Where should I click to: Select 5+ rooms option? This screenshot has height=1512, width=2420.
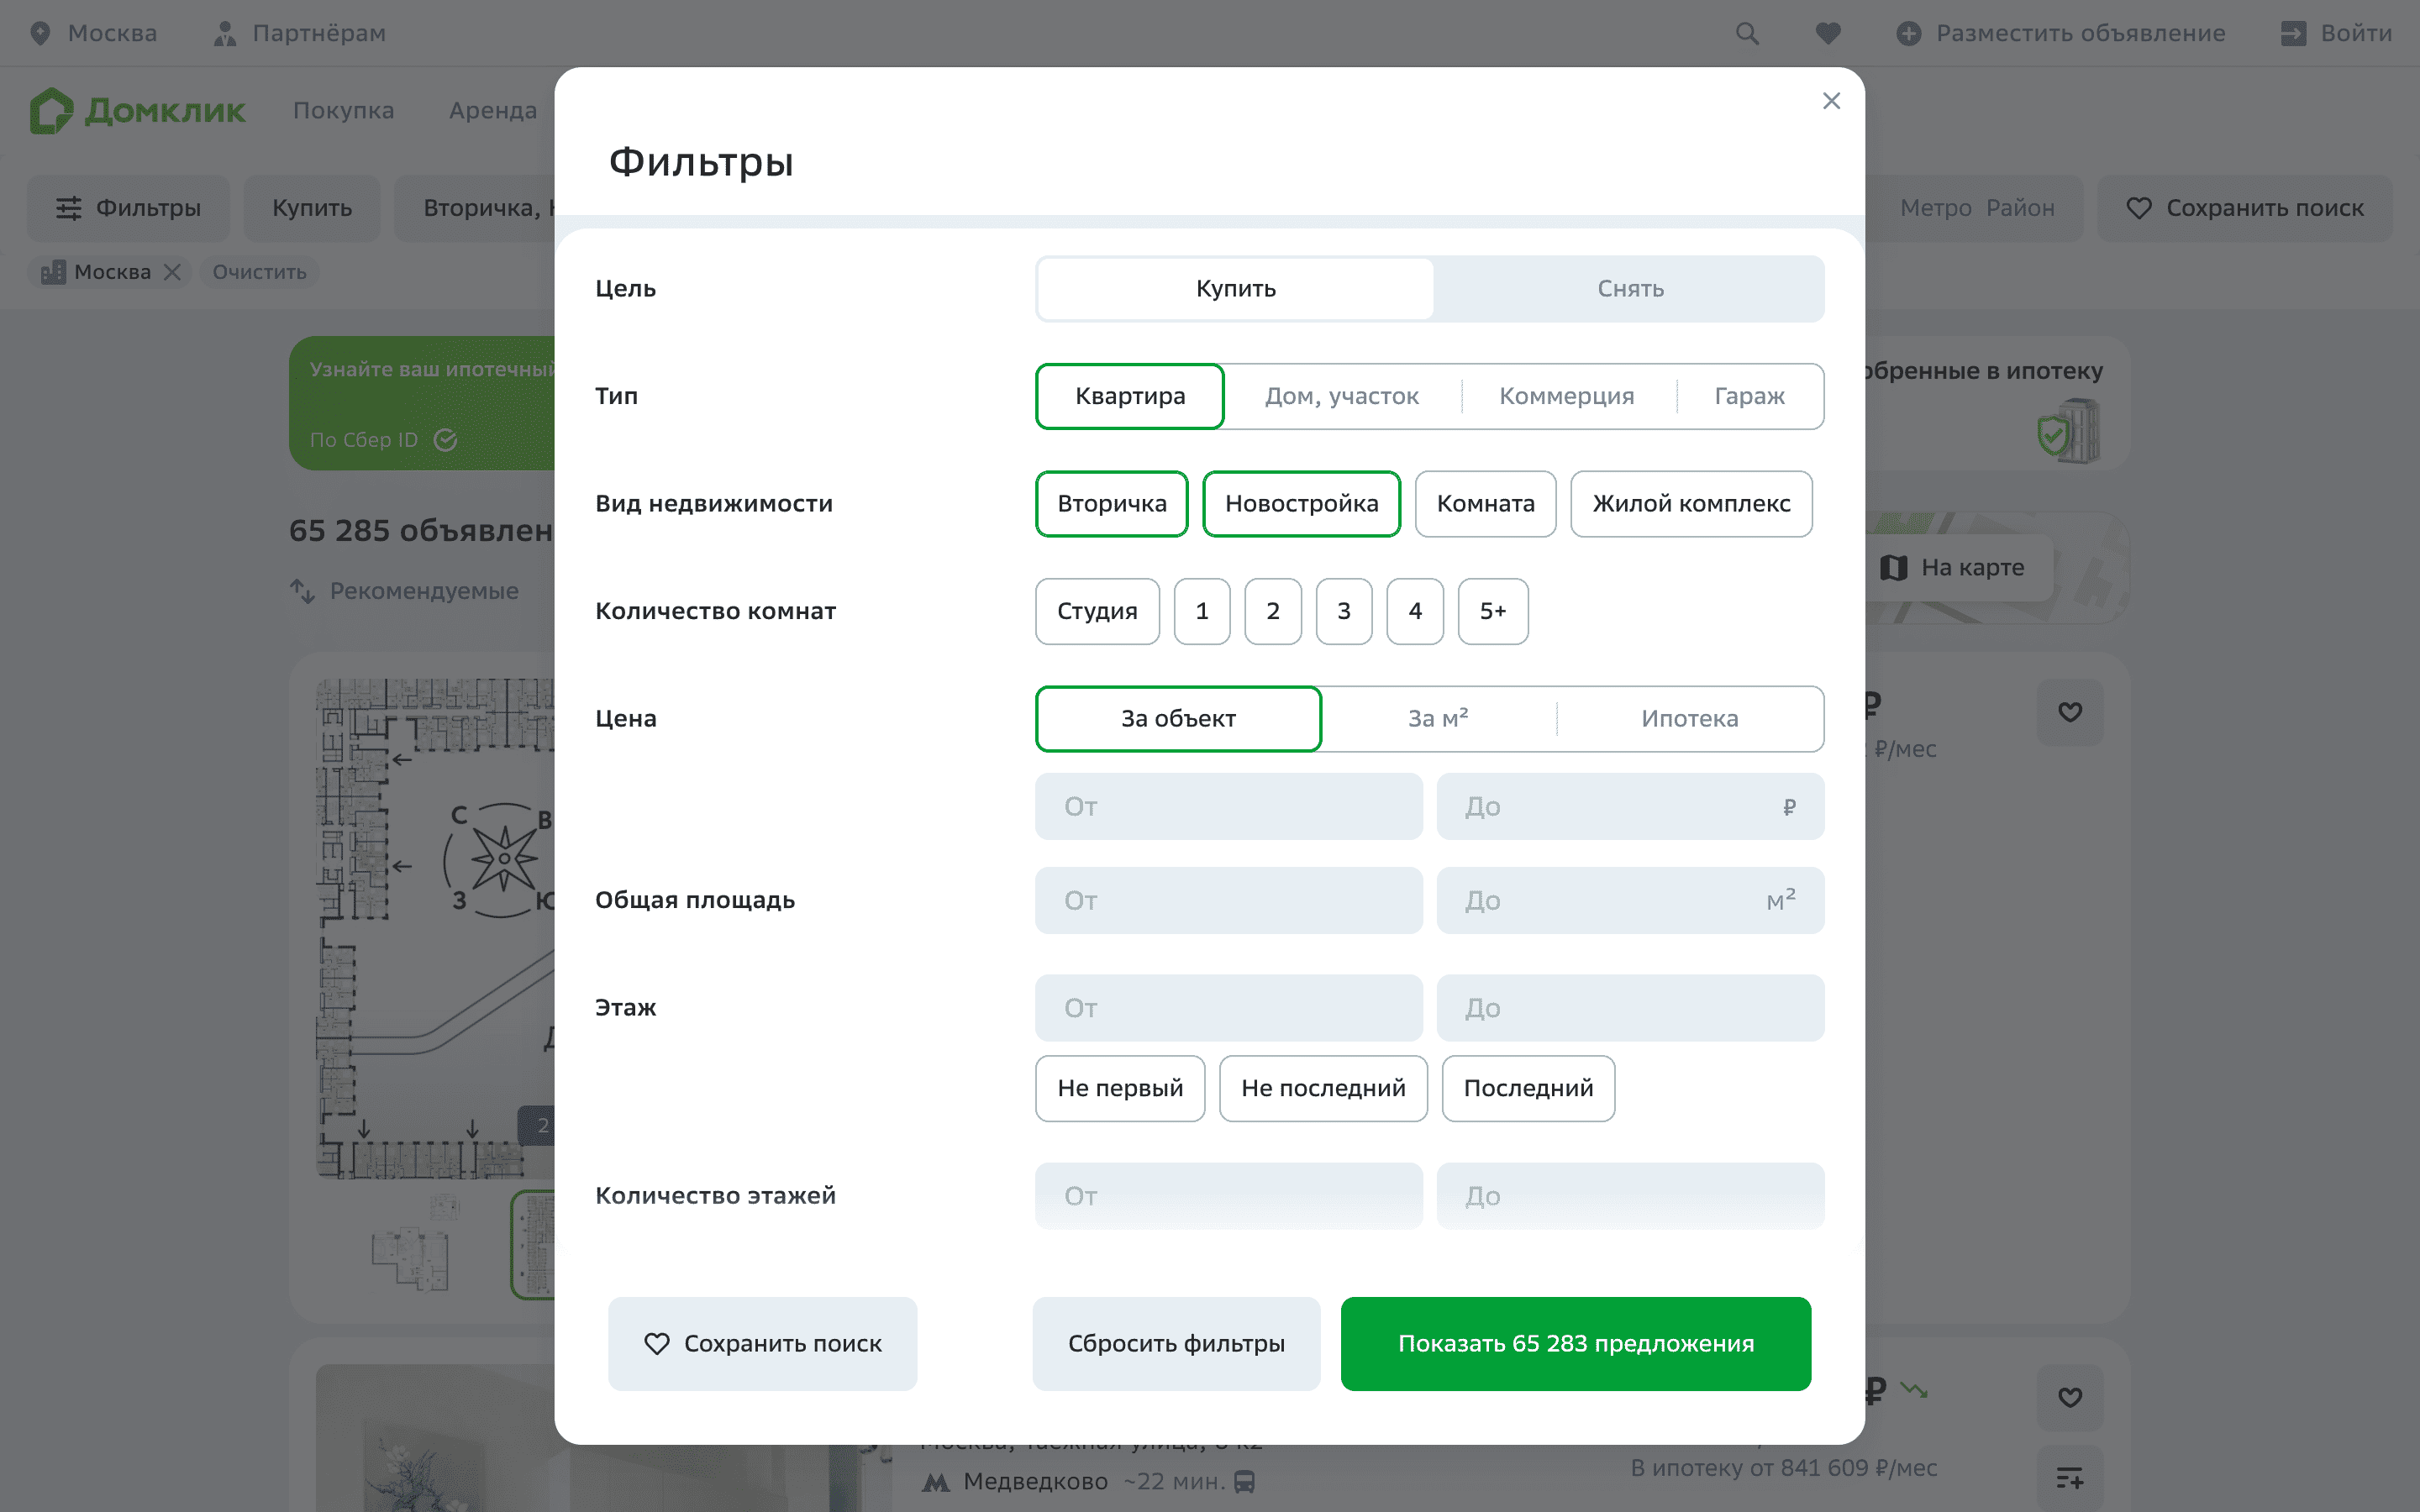tap(1493, 611)
